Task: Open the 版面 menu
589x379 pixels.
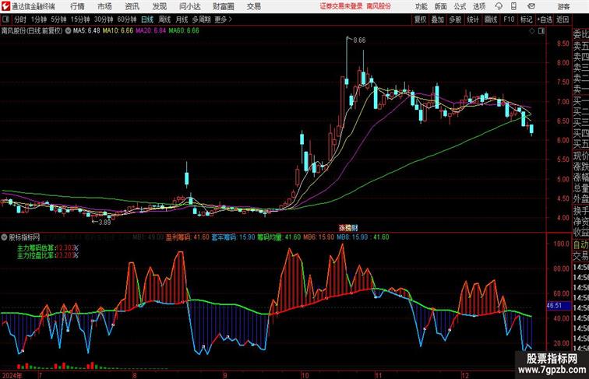Action: (440, 6)
